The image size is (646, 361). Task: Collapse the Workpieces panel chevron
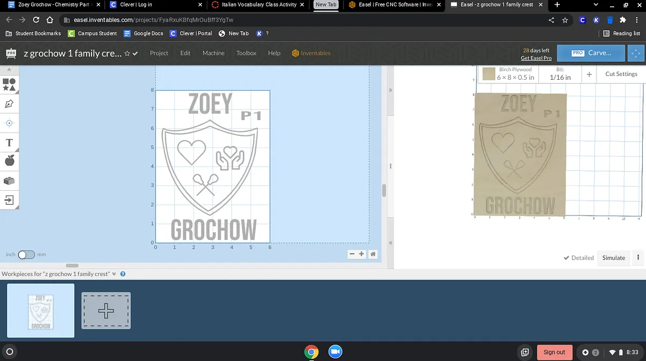pyautogui.click(x=114, y=274)
